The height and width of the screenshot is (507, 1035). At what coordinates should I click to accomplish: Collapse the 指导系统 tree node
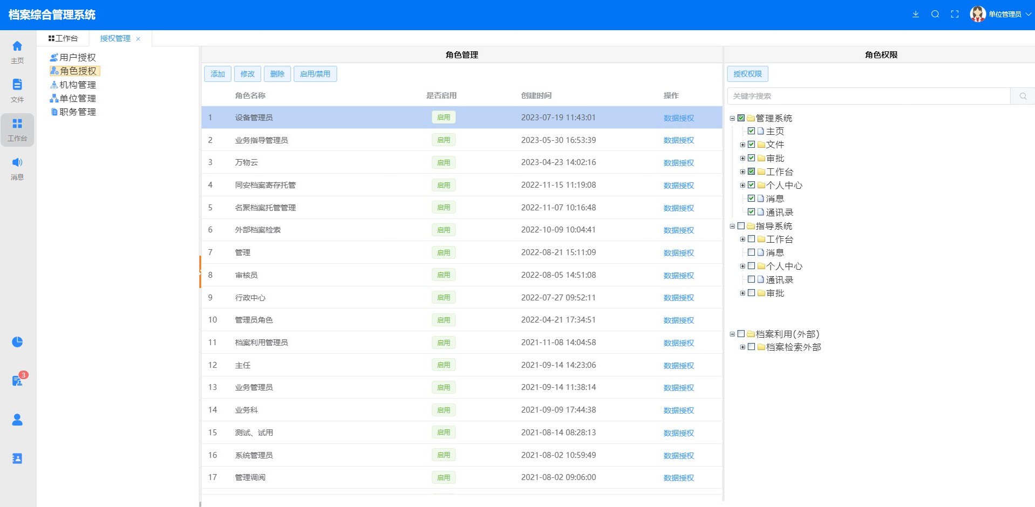(732, 226)
